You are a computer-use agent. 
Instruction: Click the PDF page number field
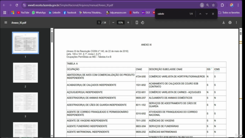99,23
